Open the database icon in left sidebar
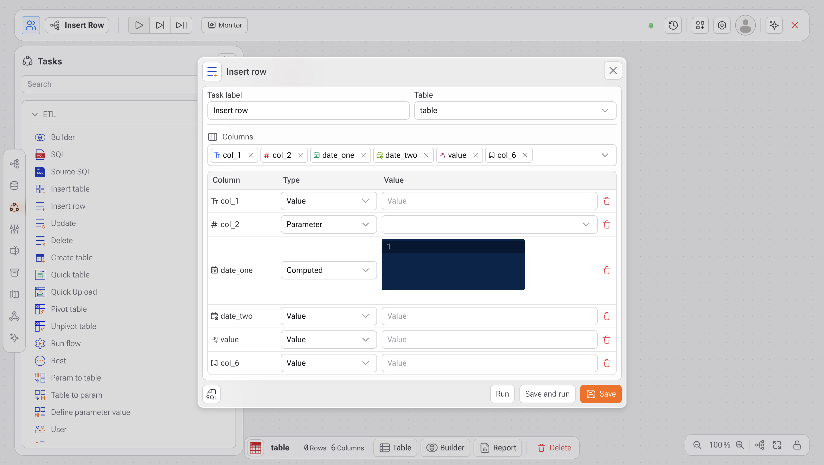The width and height of the screenshot is (824, 465). pyautogui.click(x=14, y=186)
